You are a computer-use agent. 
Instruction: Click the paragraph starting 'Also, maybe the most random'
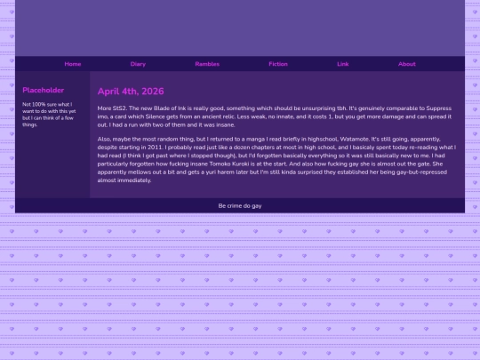(x=276, y=159)
